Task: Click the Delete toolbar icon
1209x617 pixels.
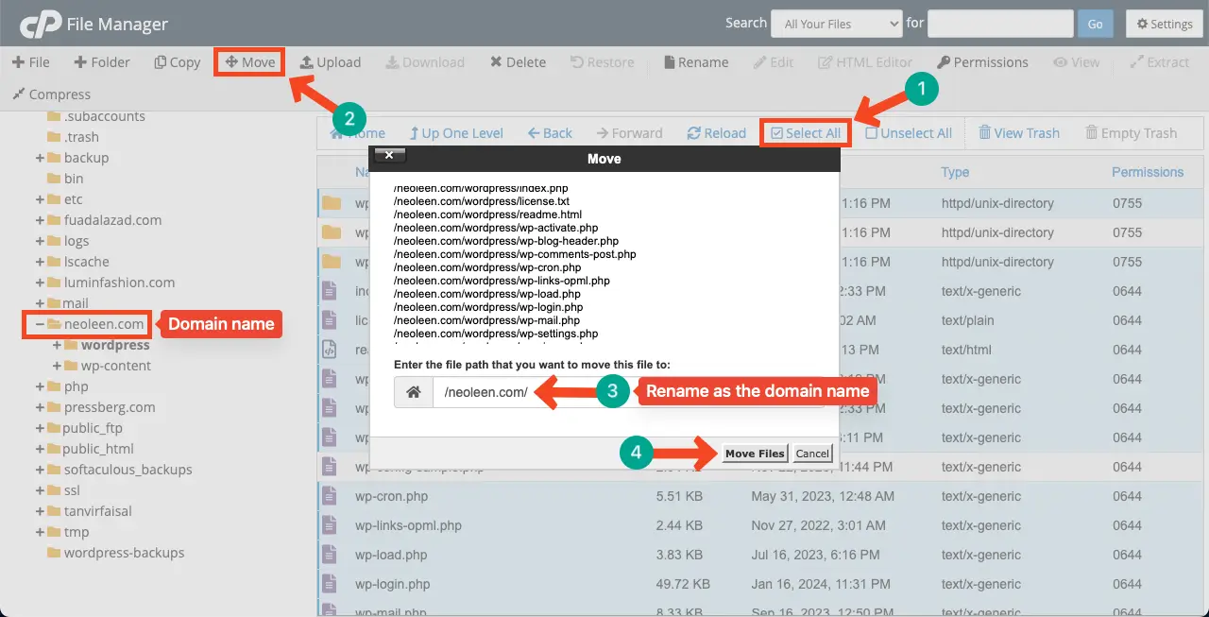Action: (x=518, y=62)
